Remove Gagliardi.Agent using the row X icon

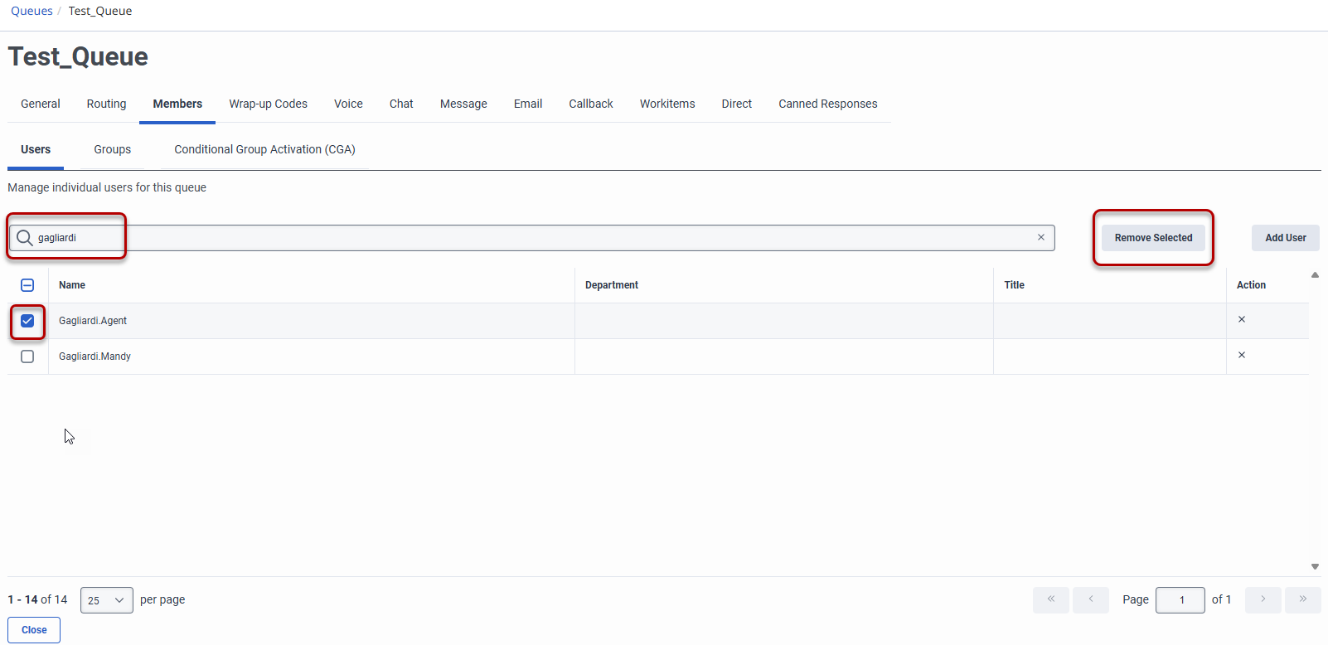1241,319
